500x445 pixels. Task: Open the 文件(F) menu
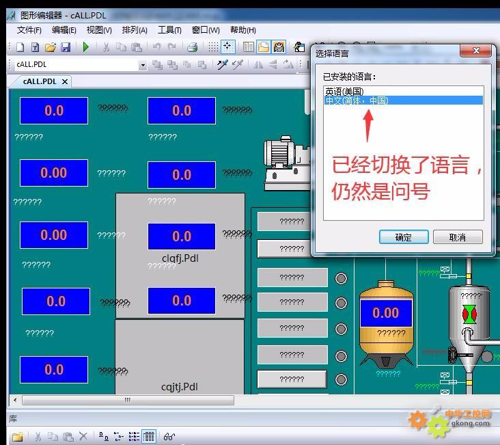click(x=29, y=30)
